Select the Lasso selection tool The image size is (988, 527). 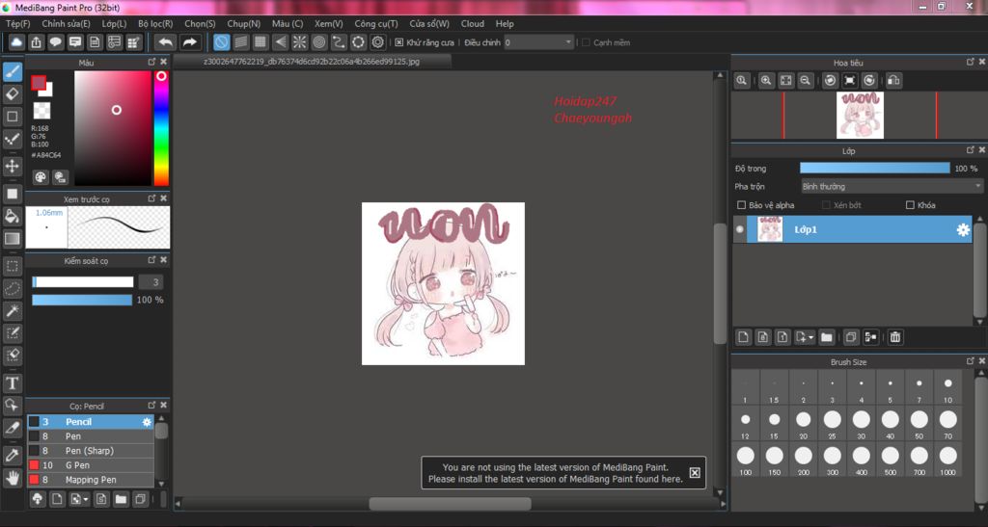tap(13, 289)
